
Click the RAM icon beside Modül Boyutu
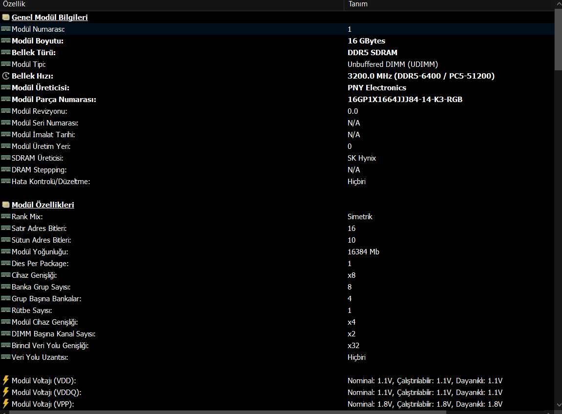tap(6, 41)
